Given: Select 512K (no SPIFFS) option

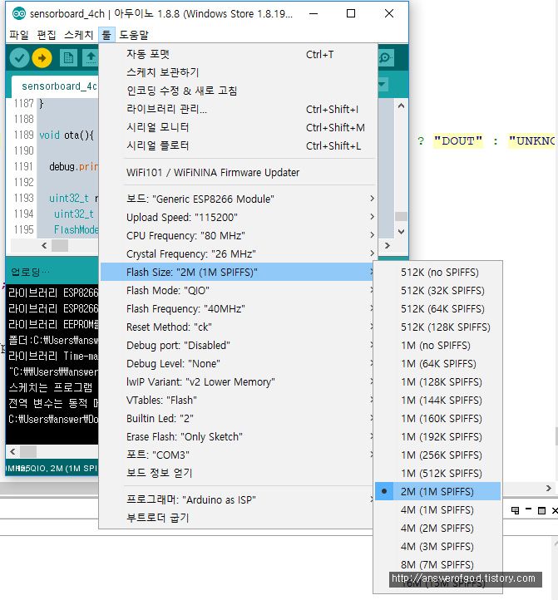Looking at the screenshot, I should click(437, 273).
